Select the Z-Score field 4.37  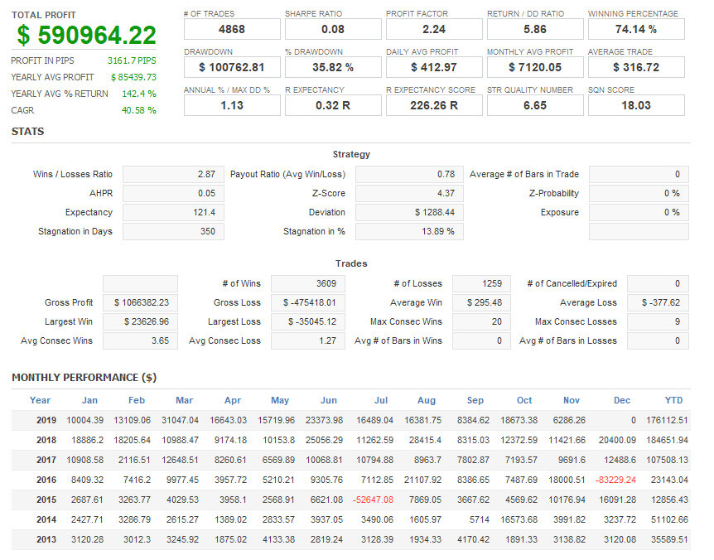pyautogui.click(x=409, y=194)
